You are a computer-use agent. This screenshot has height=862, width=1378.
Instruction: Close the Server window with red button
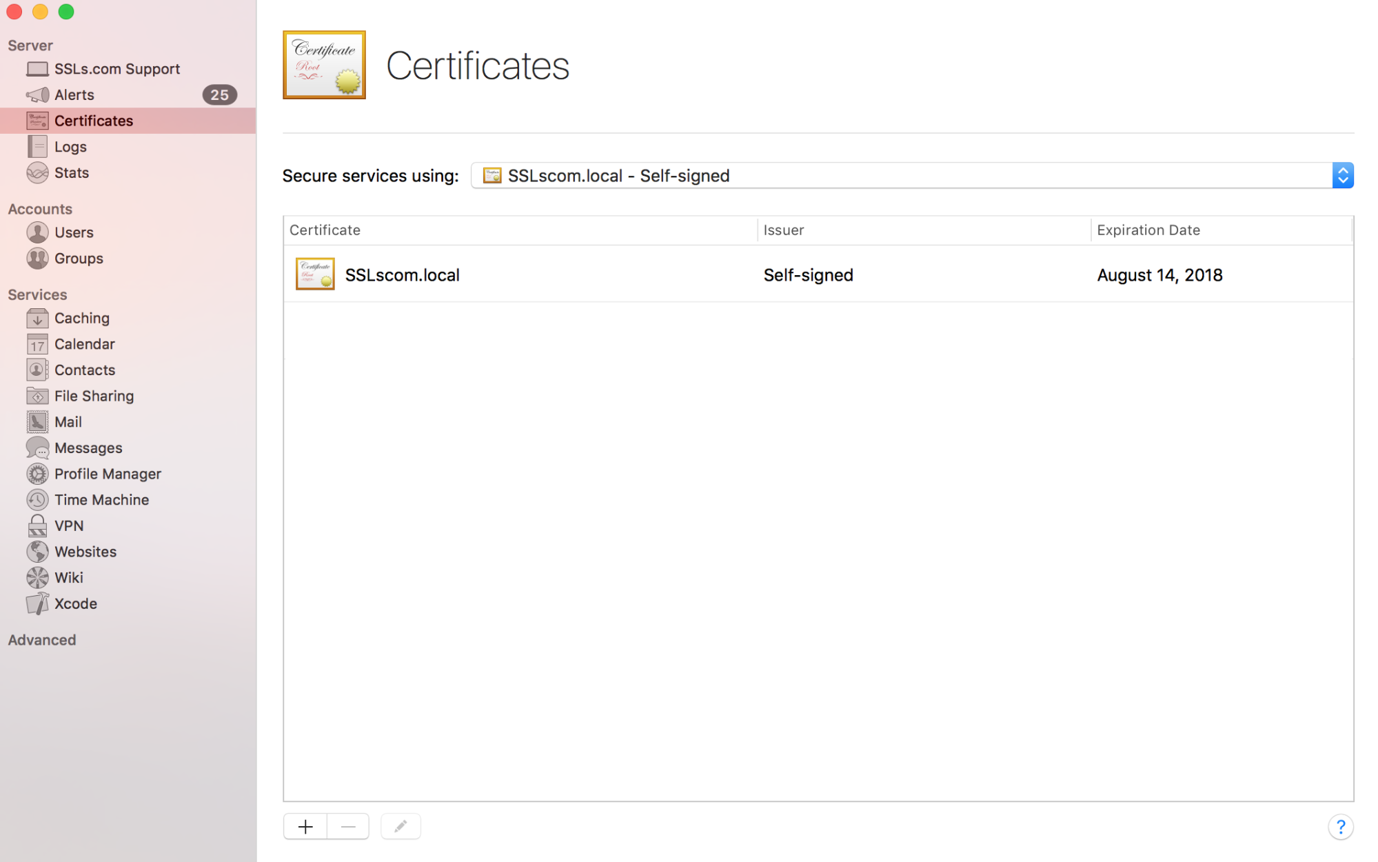14,12
